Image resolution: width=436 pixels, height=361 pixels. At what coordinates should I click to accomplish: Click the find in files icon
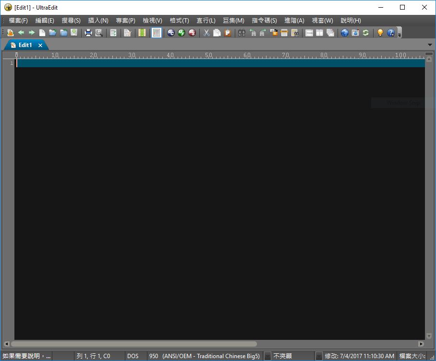(x=295, y=33)
